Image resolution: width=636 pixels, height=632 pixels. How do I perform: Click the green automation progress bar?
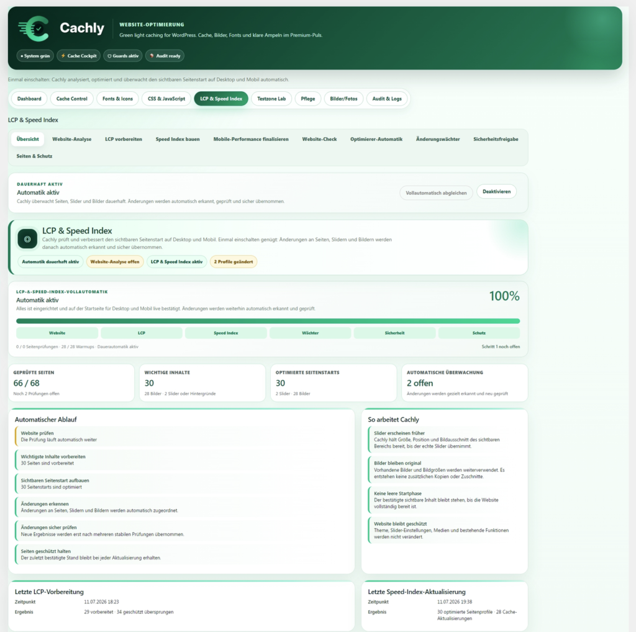(x=268, y=321)
